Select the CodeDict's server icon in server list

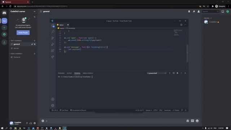[x=4, y=21]
